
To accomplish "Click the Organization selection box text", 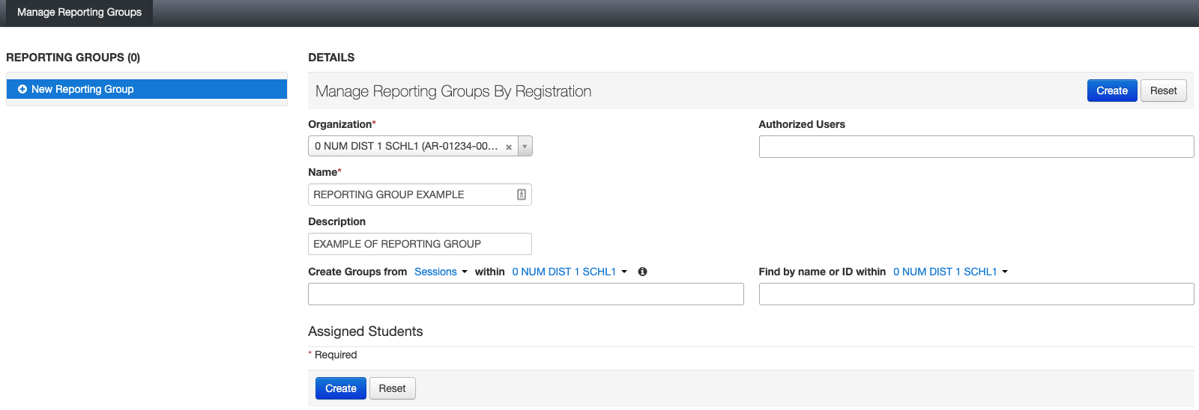I will (405, 147).
